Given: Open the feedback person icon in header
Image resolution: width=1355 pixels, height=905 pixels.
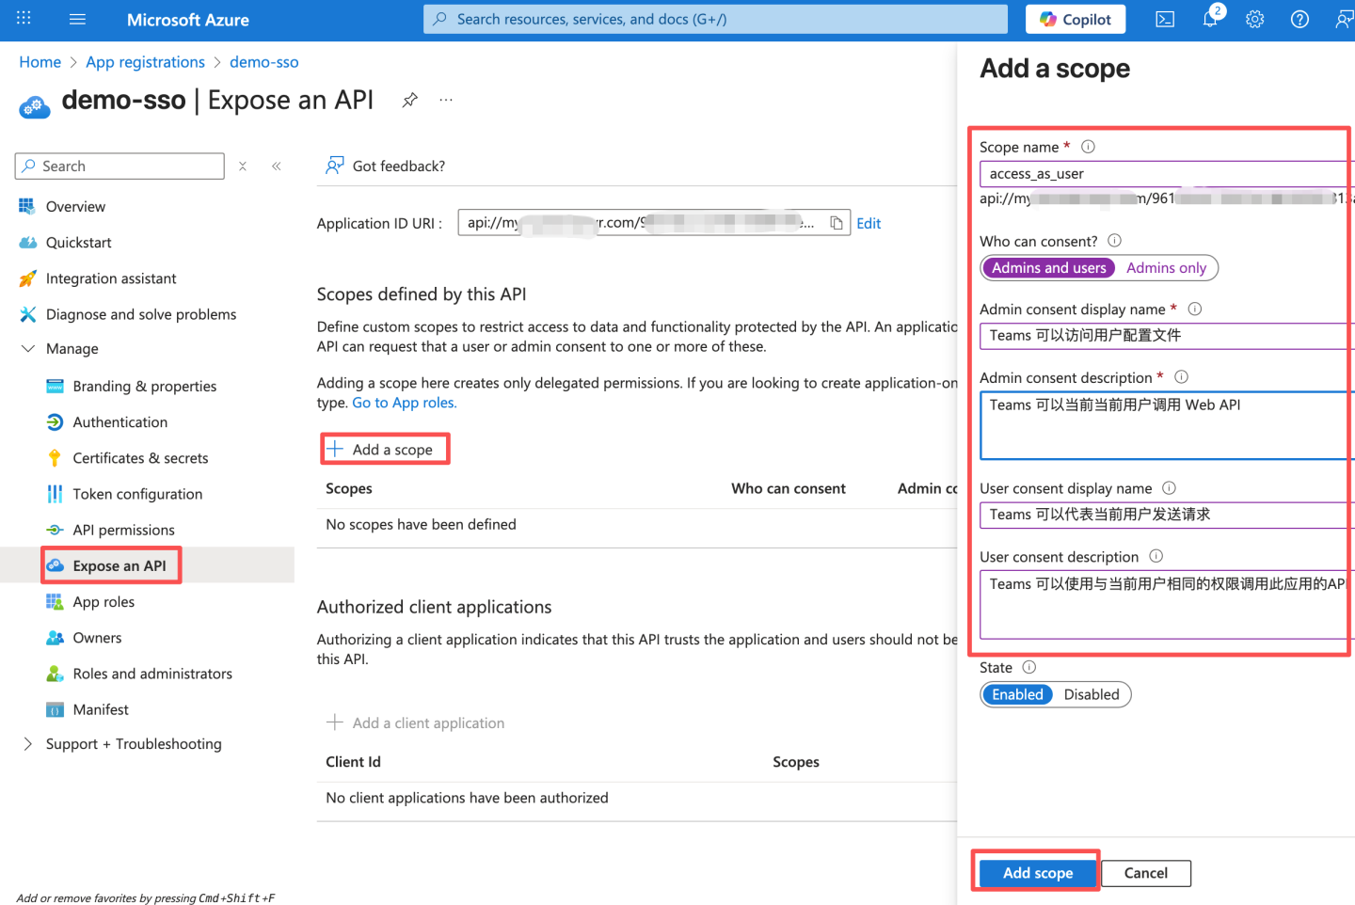Looking at the screenshot, I should pos(1344,19).
